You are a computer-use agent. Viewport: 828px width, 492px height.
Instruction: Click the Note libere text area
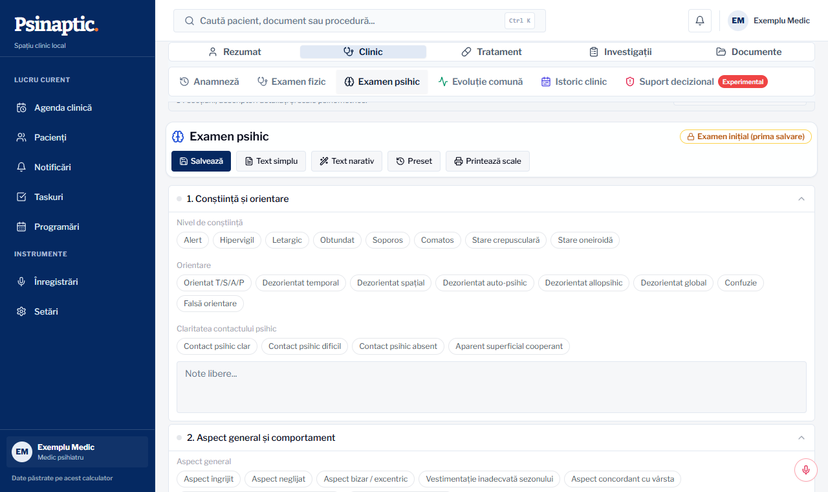[x=492, y=387]
